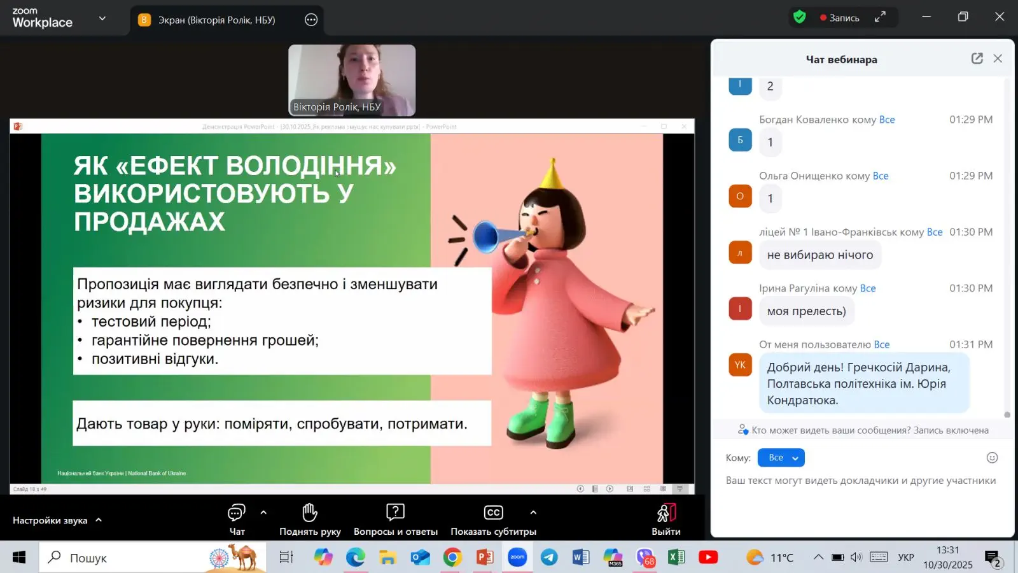1018x573 pixels.
Task: Expand chat options arrow next to Чат
Action: (x=263, y=513)
